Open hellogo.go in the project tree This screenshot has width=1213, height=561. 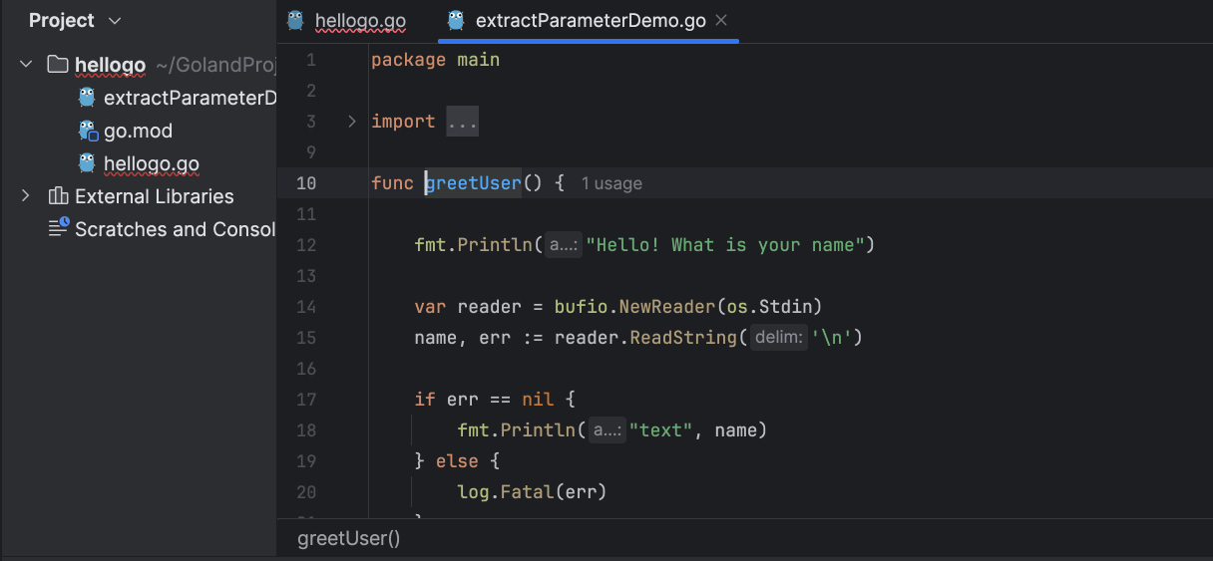click(x=152, y=163)
